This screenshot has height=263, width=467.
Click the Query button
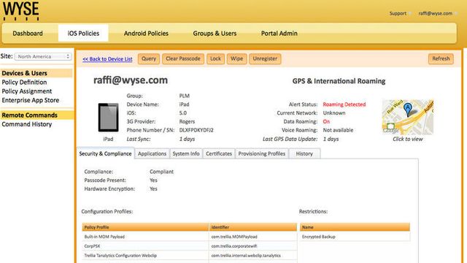[x=149, y=58]
